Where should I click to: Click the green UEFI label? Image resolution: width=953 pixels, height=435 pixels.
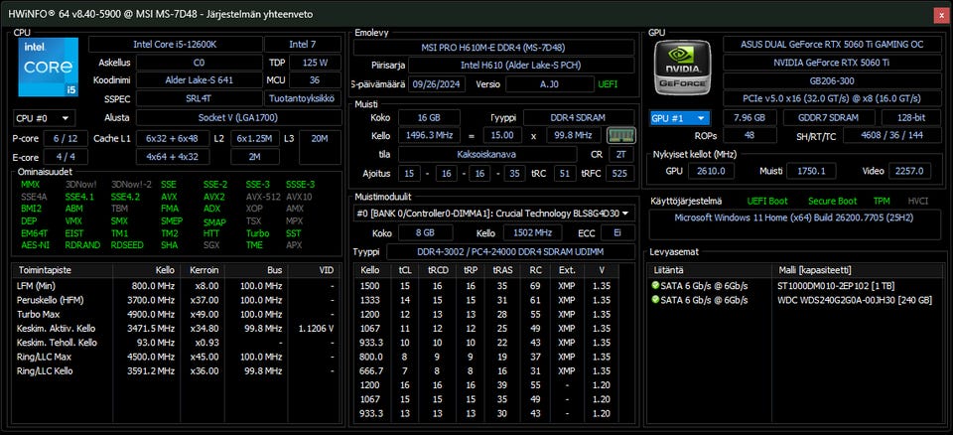pyautogui.click(x=608, y=84)
